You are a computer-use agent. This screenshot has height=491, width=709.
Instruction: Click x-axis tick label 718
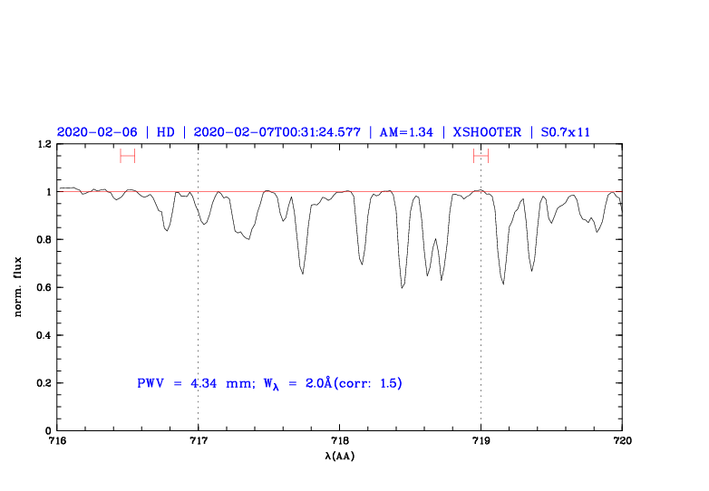tap(339, 441)
